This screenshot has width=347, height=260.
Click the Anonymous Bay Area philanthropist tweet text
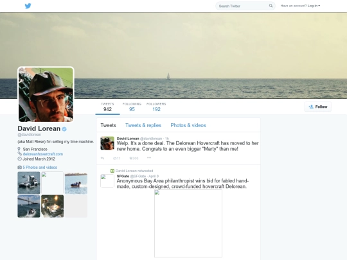182,184
